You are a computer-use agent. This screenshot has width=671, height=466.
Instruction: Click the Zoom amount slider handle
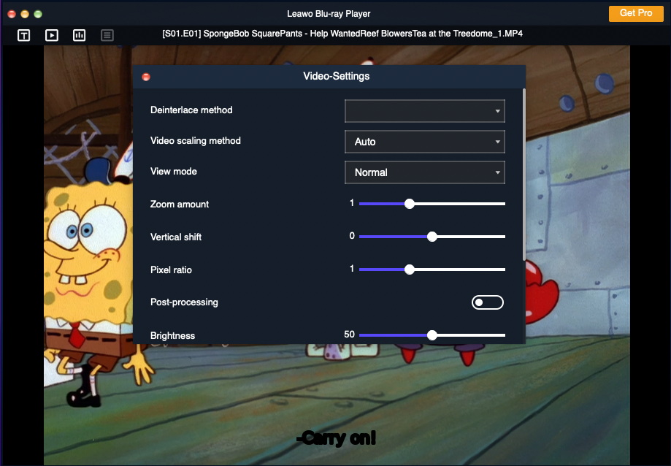410,204
